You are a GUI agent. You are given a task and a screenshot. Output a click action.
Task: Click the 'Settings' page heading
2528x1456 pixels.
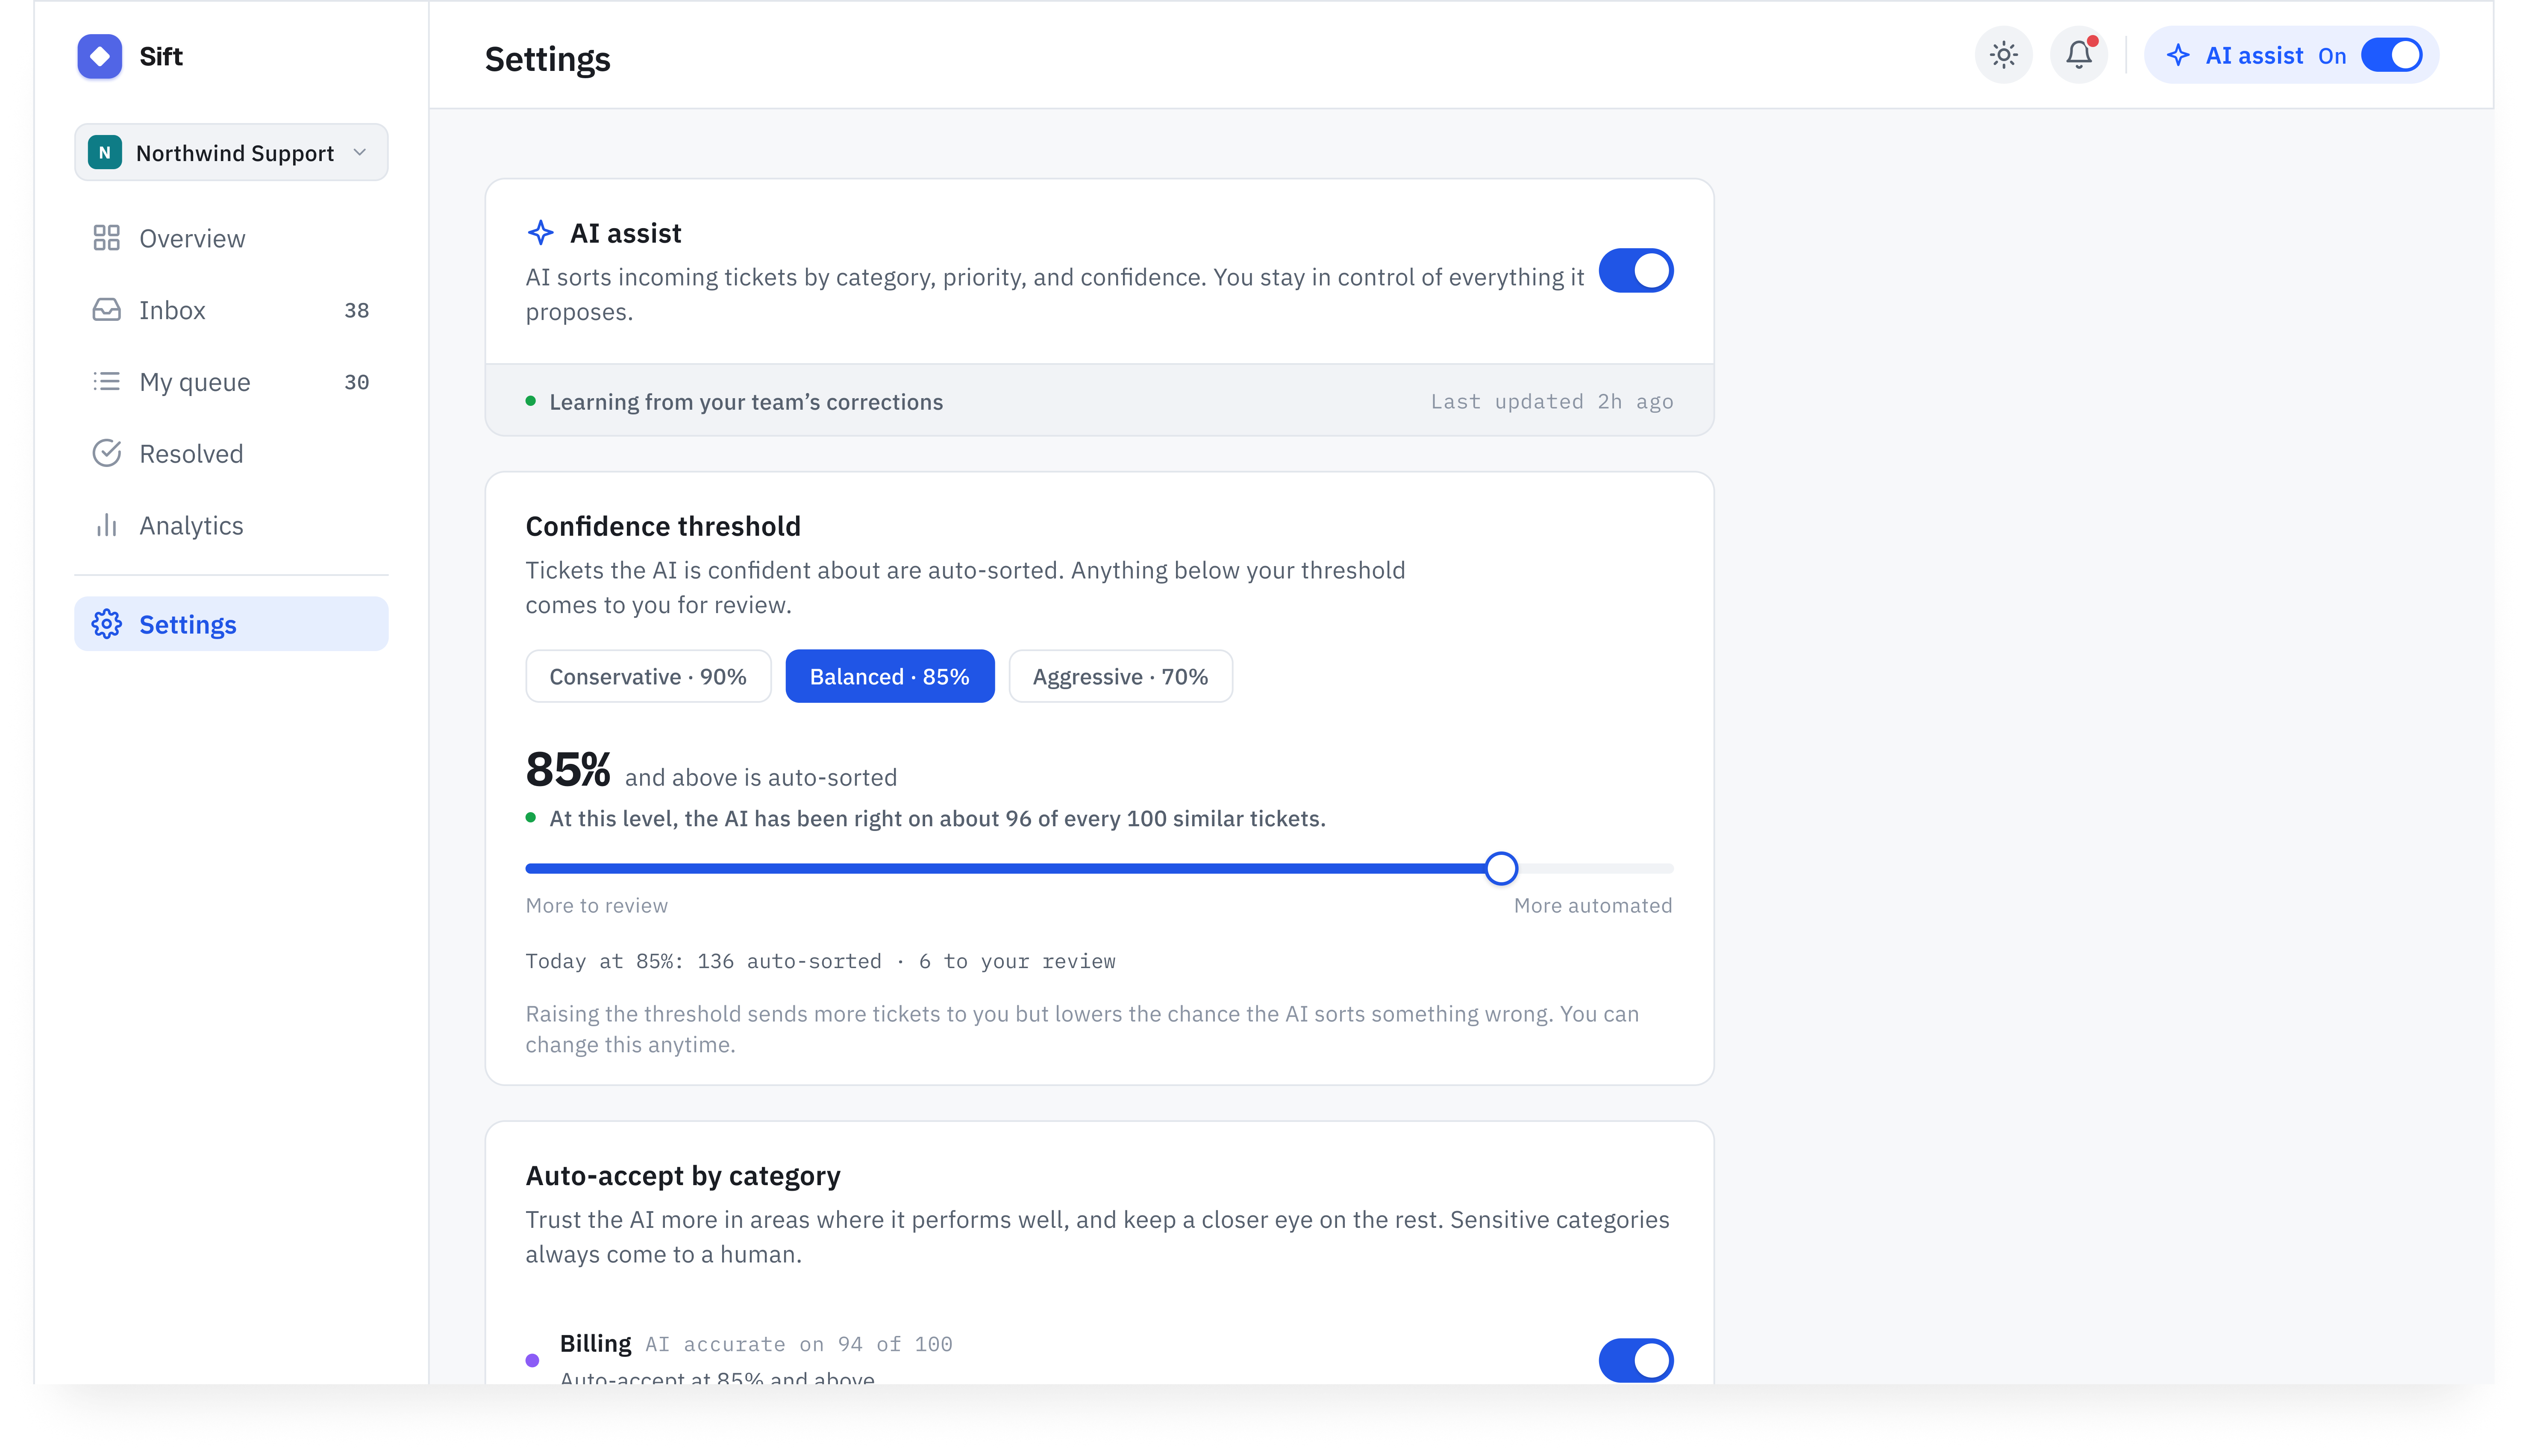pos(547,59)
